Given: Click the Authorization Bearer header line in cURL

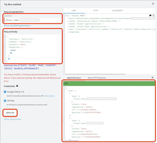Looking at the screenshot, I should click(x=94, y=21).
